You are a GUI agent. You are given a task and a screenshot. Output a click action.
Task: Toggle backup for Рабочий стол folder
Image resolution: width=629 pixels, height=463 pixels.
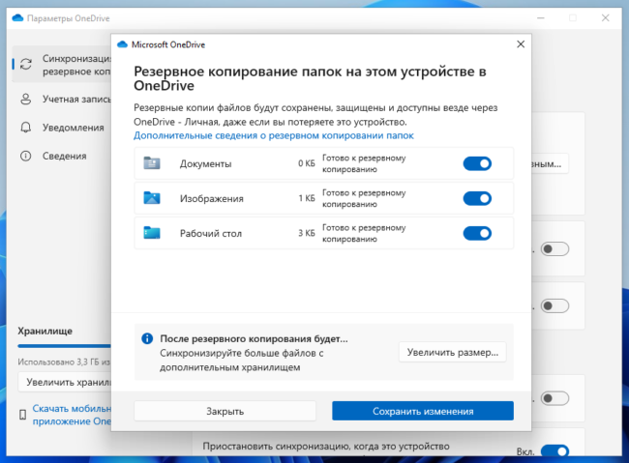(477, 233)
